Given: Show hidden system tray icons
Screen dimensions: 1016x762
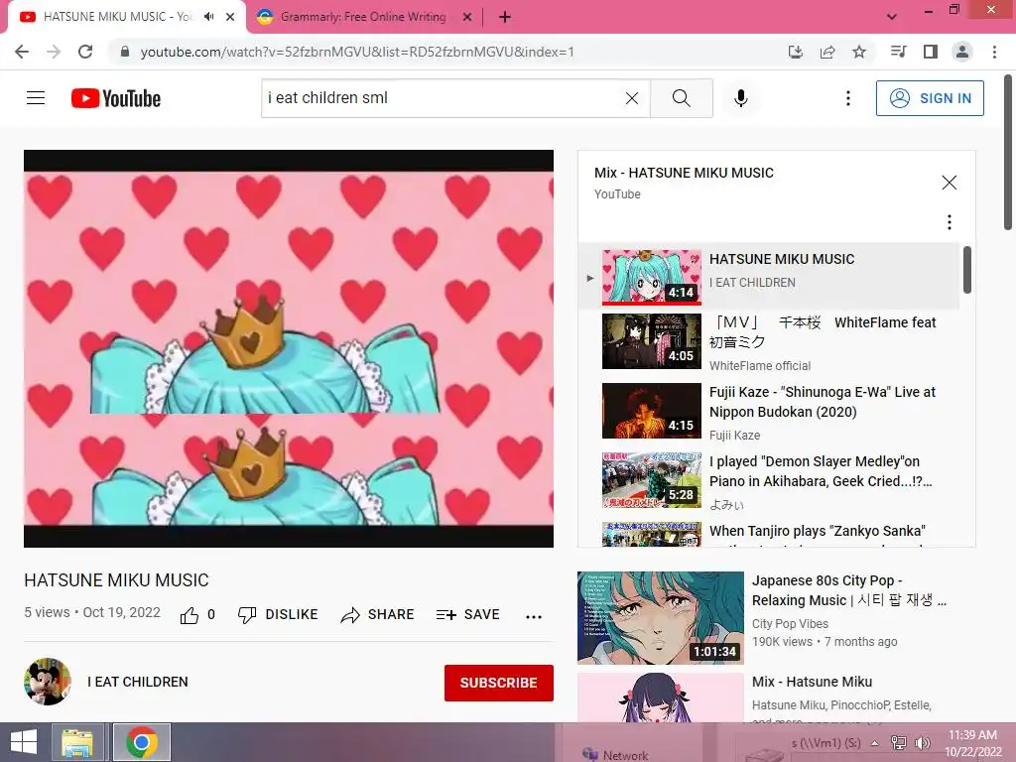Looking at the screenshot, I should pyautogui.click(x=875, y=743).
